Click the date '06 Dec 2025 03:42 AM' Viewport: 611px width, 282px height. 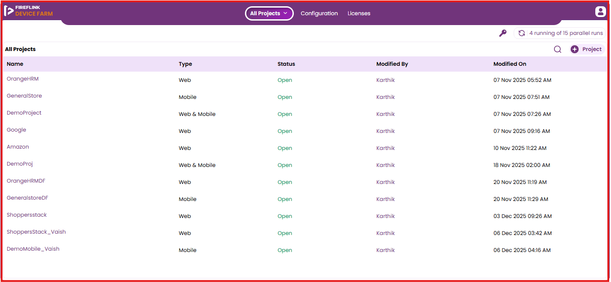(x=523, y=233)
